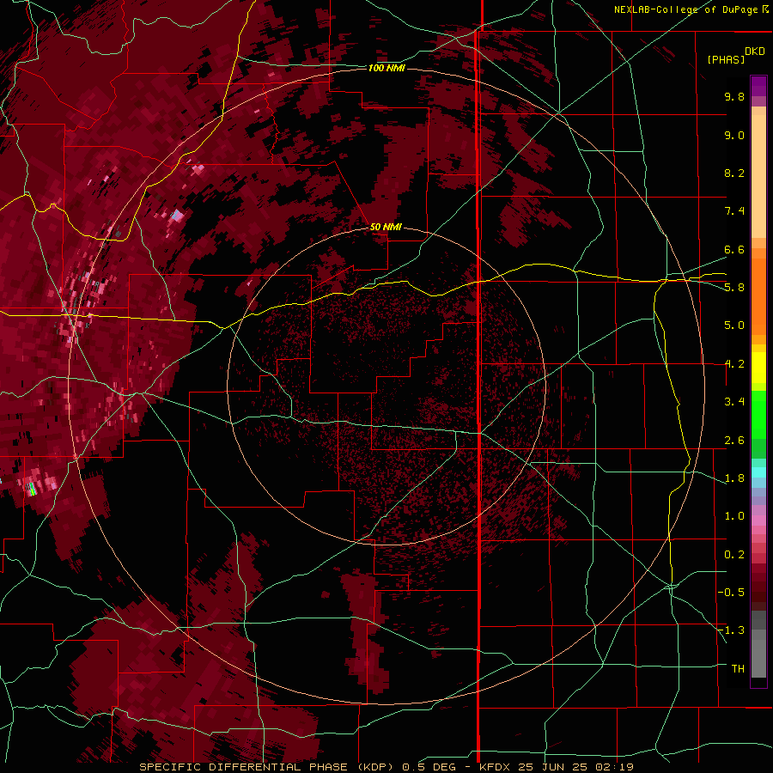Pick the pink color bar segment
773x773 pixels.
point(758,520)
